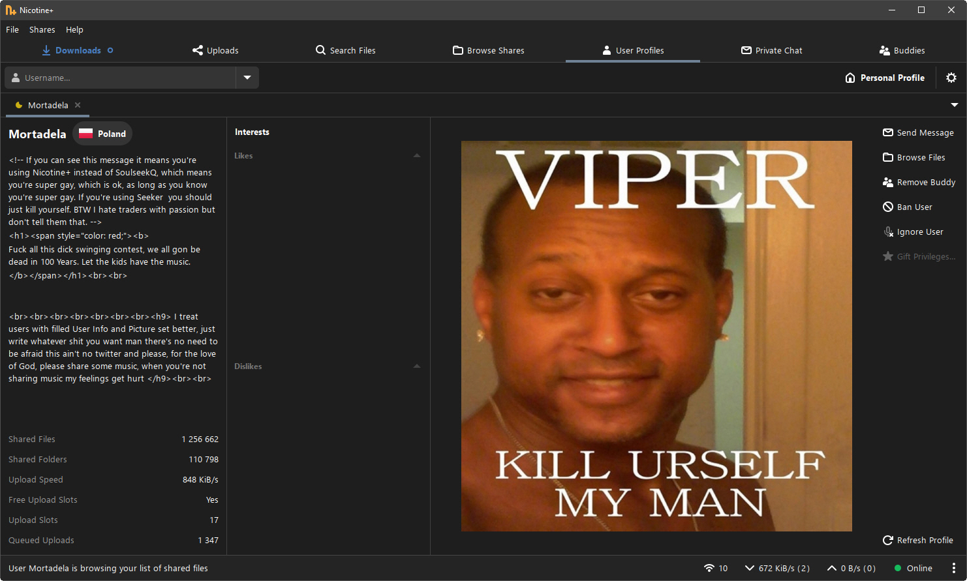Open Personal Profile

(x=885, y=78)
